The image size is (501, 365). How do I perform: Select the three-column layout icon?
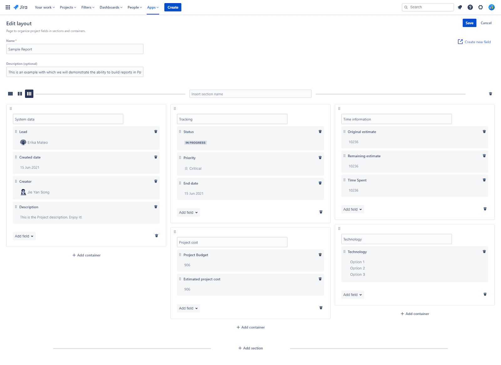pyautogui.click(x=29, y=93)
